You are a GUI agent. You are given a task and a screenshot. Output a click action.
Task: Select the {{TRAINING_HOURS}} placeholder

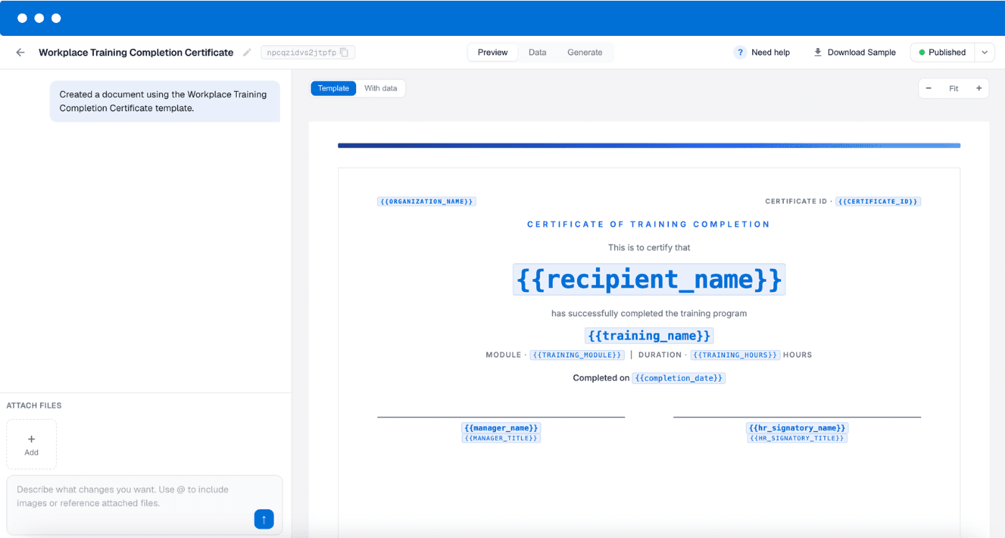[x=735, y=355]
